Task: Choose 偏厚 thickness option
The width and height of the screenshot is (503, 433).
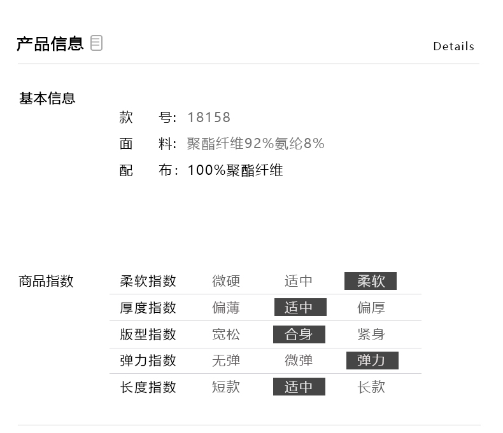Action: (x=371, y=308)
